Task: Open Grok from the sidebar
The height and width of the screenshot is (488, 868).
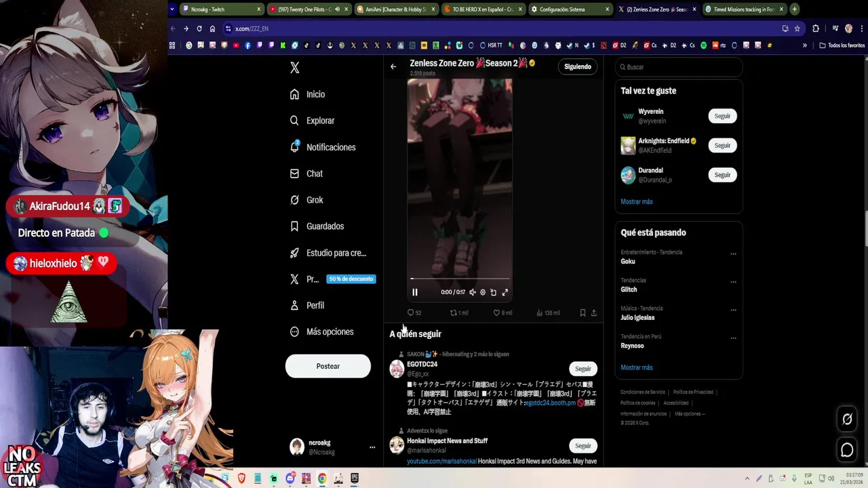Action: (306, 200)
